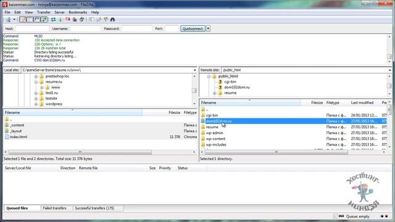Collapse the remote public_html tree node
The height and width of the screenshot is (222, 395).
tap(209, 76)
